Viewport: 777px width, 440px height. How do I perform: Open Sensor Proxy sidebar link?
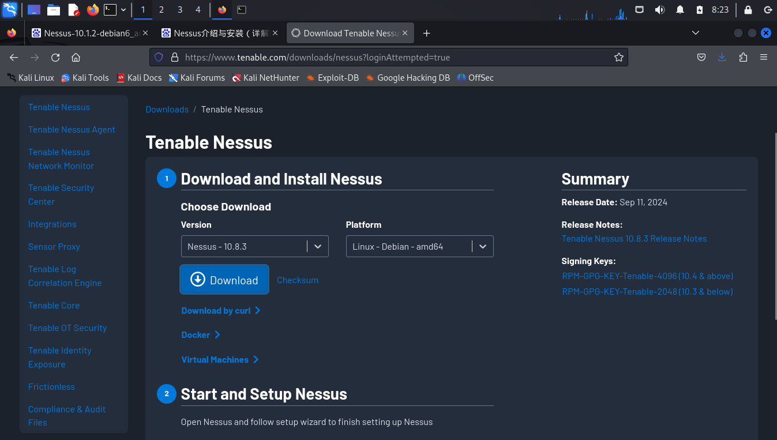54,247
